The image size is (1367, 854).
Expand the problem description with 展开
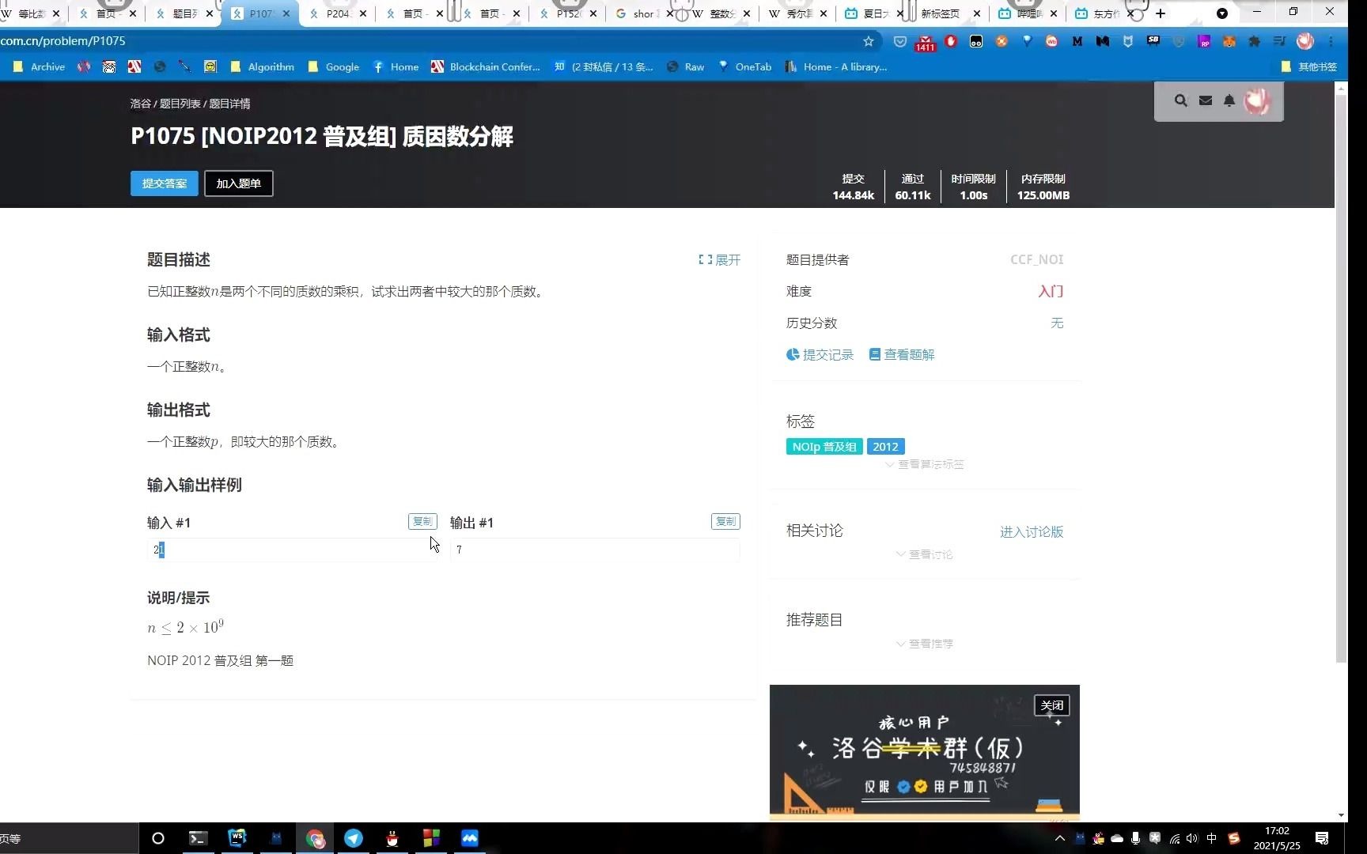pyautogui.click(x=719, y=259)
